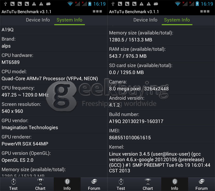Select Android version 4.1.2
Screen dimensions: 215x191
pyautogui.click(x=114, y=105)
